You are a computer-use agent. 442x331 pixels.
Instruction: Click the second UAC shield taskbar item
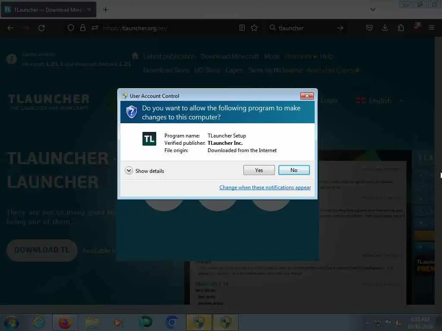(225, 322)
